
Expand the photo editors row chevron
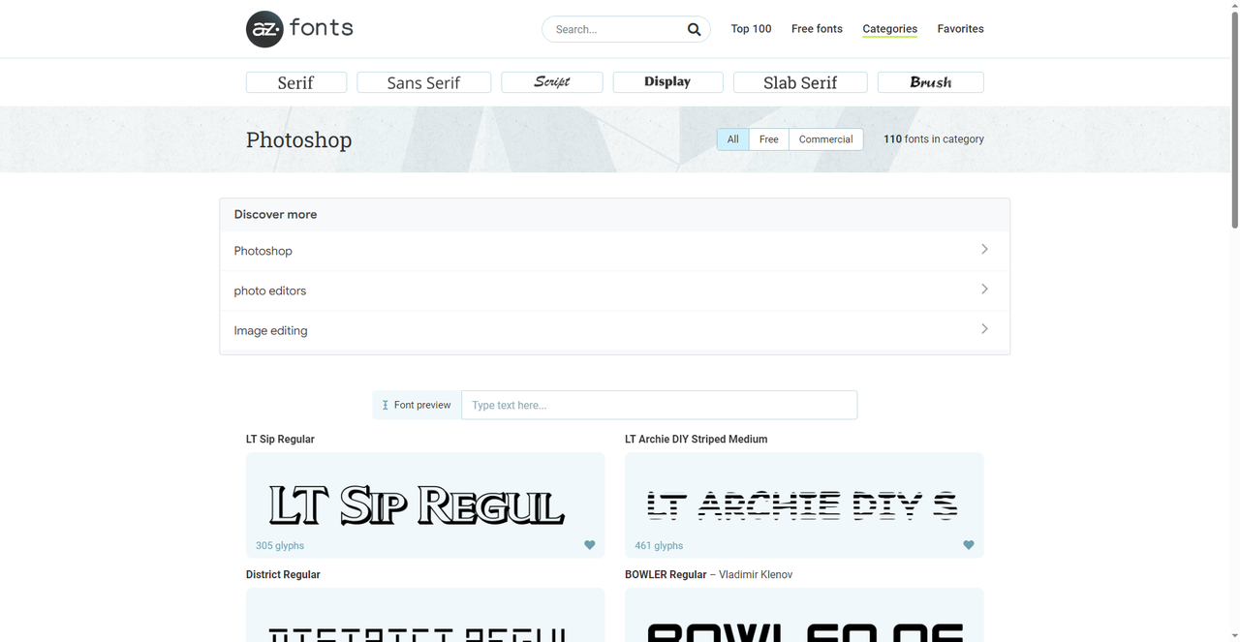pos(984,290)
